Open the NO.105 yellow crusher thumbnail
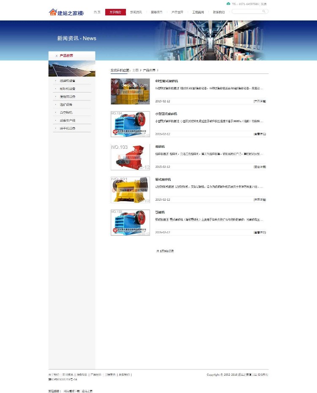Viewport: 317px width, 393px height. (130, 91)
